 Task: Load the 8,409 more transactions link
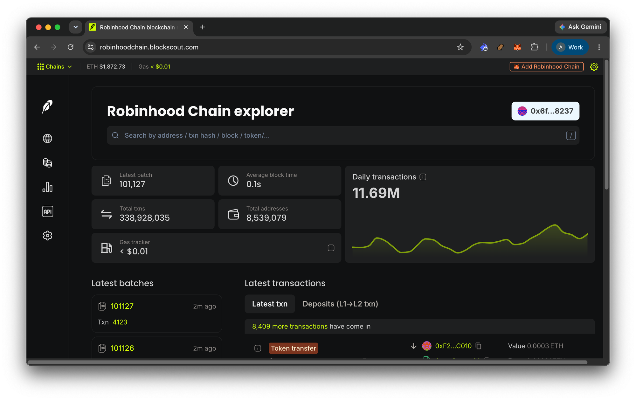[290, 327]
